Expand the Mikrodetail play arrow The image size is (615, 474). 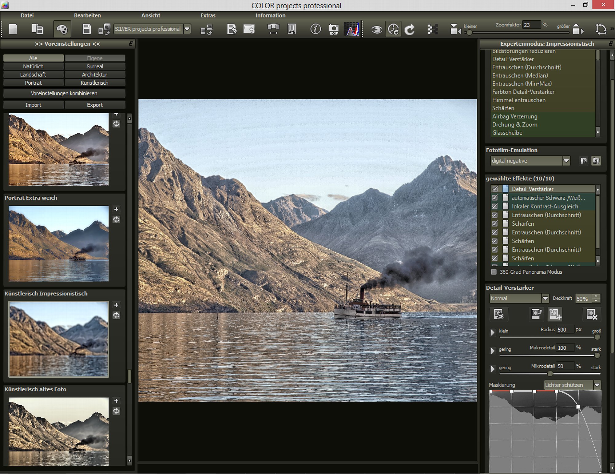pyautogui.click(x=492, y=369)
